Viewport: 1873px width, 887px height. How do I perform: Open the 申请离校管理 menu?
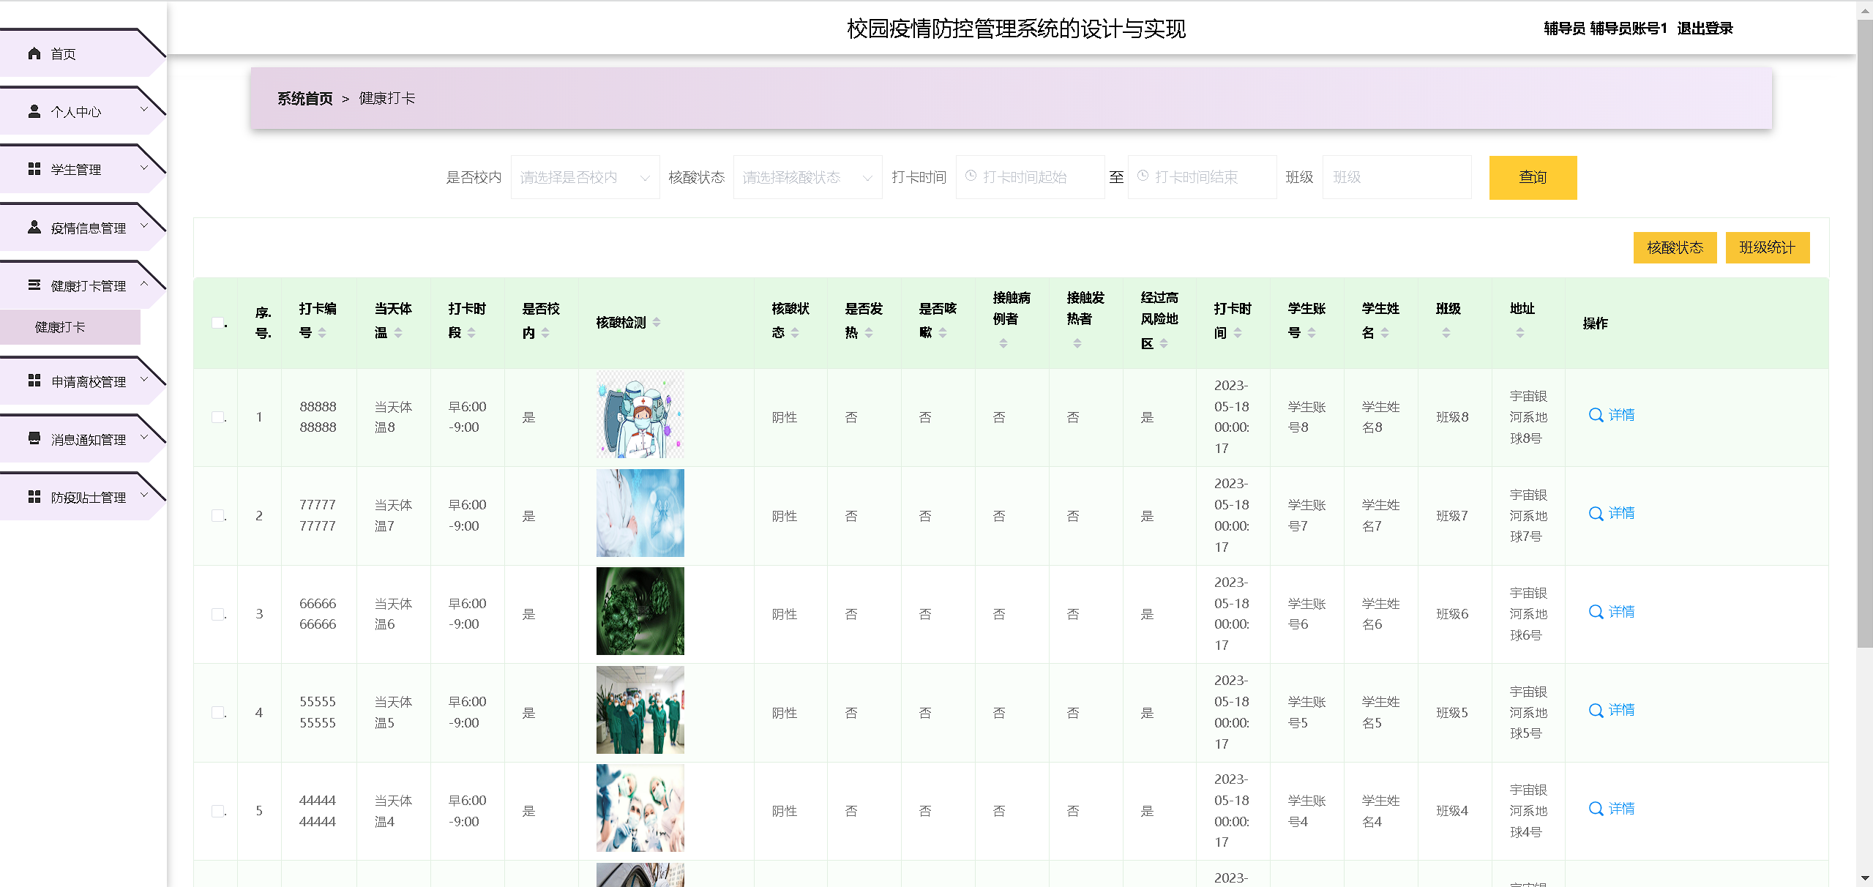click(88, 381)
